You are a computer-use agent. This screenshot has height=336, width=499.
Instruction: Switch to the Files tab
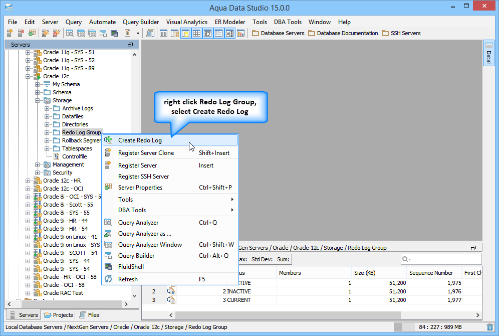click(x=89, y=315)
